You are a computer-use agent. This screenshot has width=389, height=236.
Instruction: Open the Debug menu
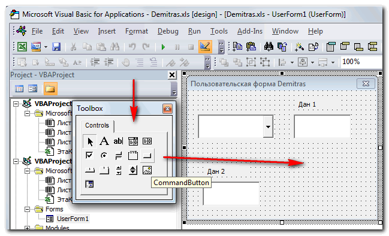168,31
